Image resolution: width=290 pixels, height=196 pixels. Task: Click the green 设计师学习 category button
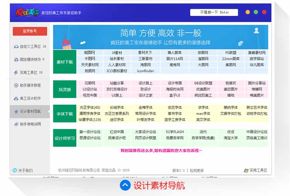(x=65, y=138)
